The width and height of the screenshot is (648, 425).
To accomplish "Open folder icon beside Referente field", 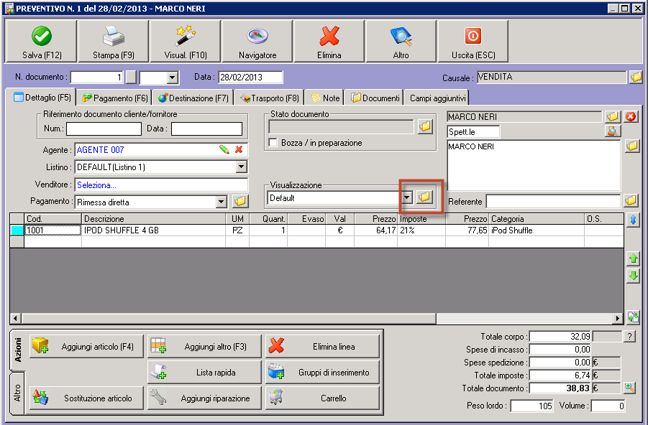I will coord(631,201).
